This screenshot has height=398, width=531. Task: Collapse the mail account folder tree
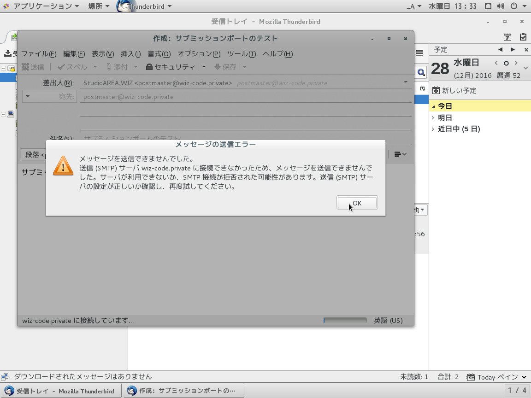point(3,68)
